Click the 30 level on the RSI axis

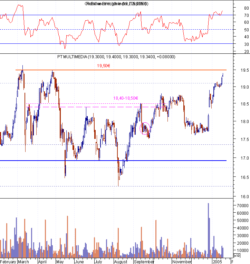(x=247, y=44)
